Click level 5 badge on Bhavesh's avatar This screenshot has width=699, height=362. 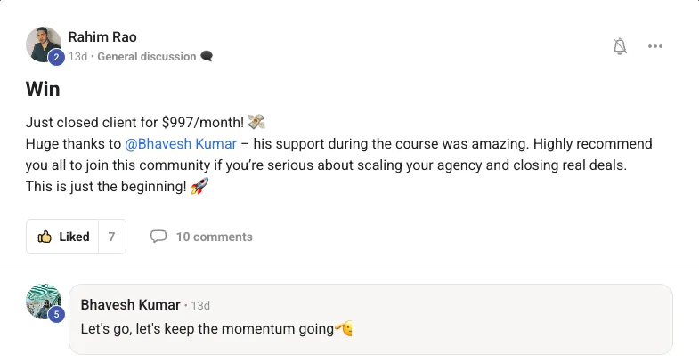[x=56, y=314]
